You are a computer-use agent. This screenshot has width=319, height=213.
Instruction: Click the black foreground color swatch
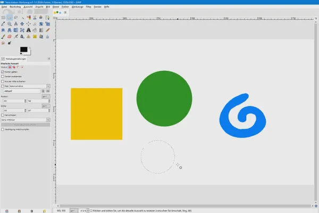[23, 50]
